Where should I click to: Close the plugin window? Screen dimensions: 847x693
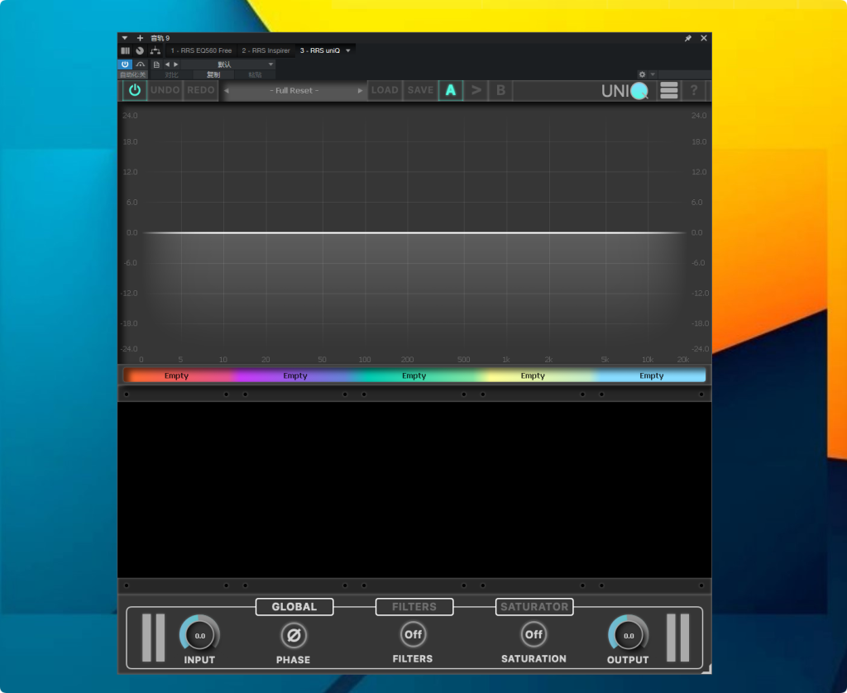tap(703, 38)
